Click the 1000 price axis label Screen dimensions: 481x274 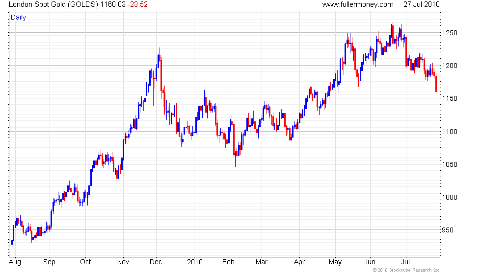[450, 197]
